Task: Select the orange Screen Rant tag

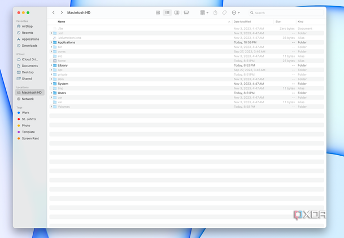Action: [30, 138]
